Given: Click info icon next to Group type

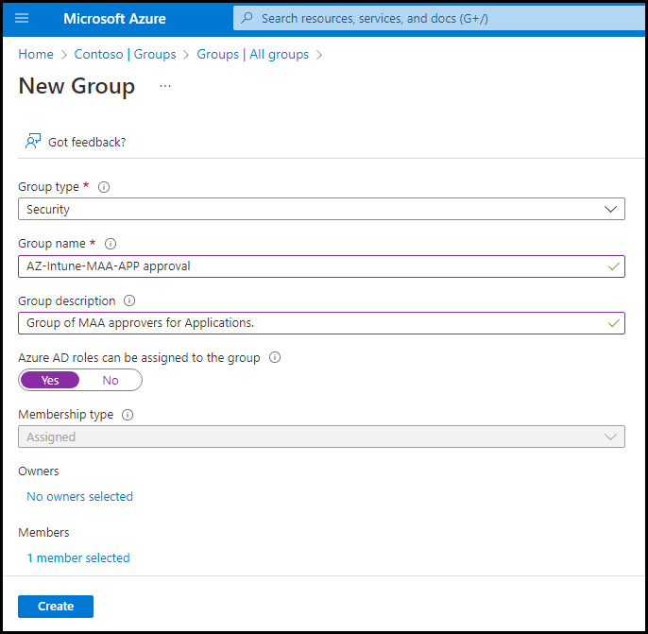Looking at the screenshot, I should (x=104, y=187).
